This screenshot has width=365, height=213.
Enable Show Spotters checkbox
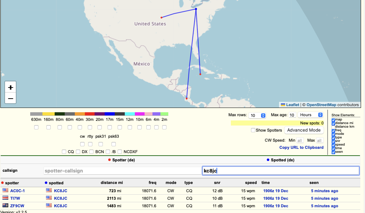tap(253, 130)
